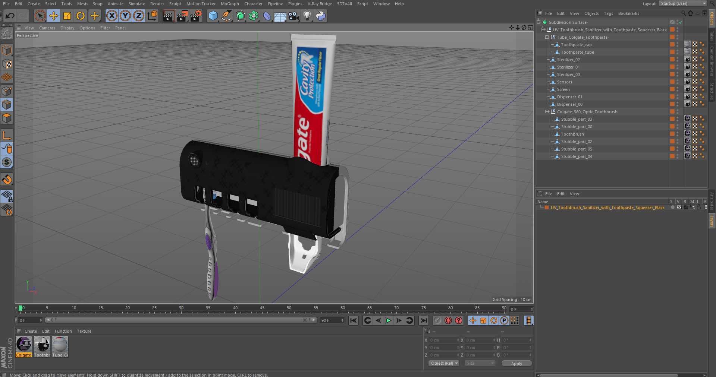Click frame 45 on timeline ruler

click(262, 309)
